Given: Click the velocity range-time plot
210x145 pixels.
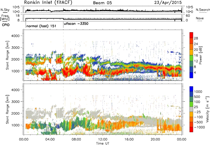Looking at the screenshot, I should coord(103,109).
